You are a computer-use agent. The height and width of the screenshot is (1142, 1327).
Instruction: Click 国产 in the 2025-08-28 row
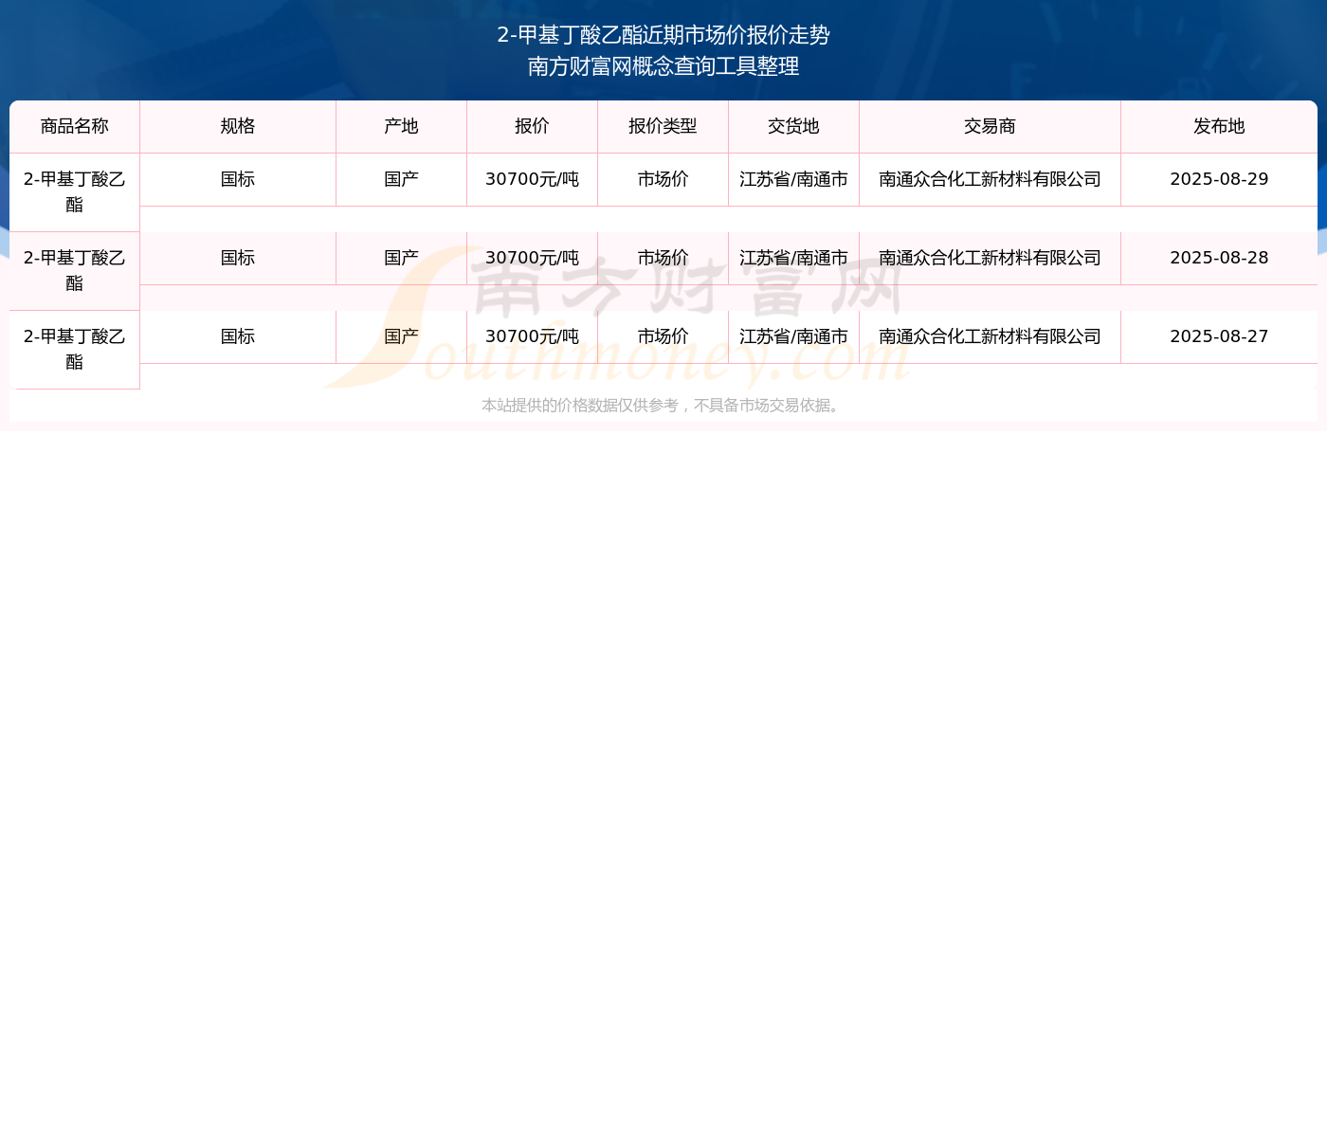pos(402,258)
